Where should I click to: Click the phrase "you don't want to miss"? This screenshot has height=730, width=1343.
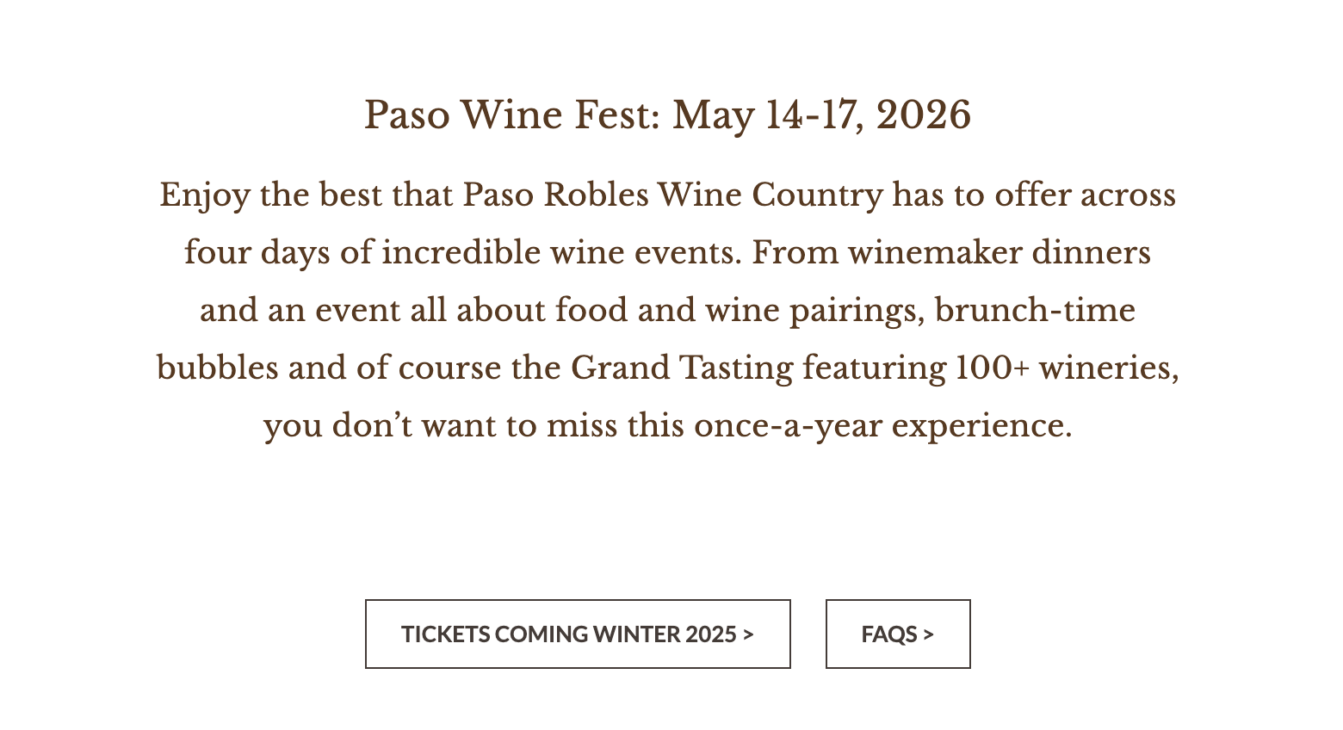tap(440, 426)
